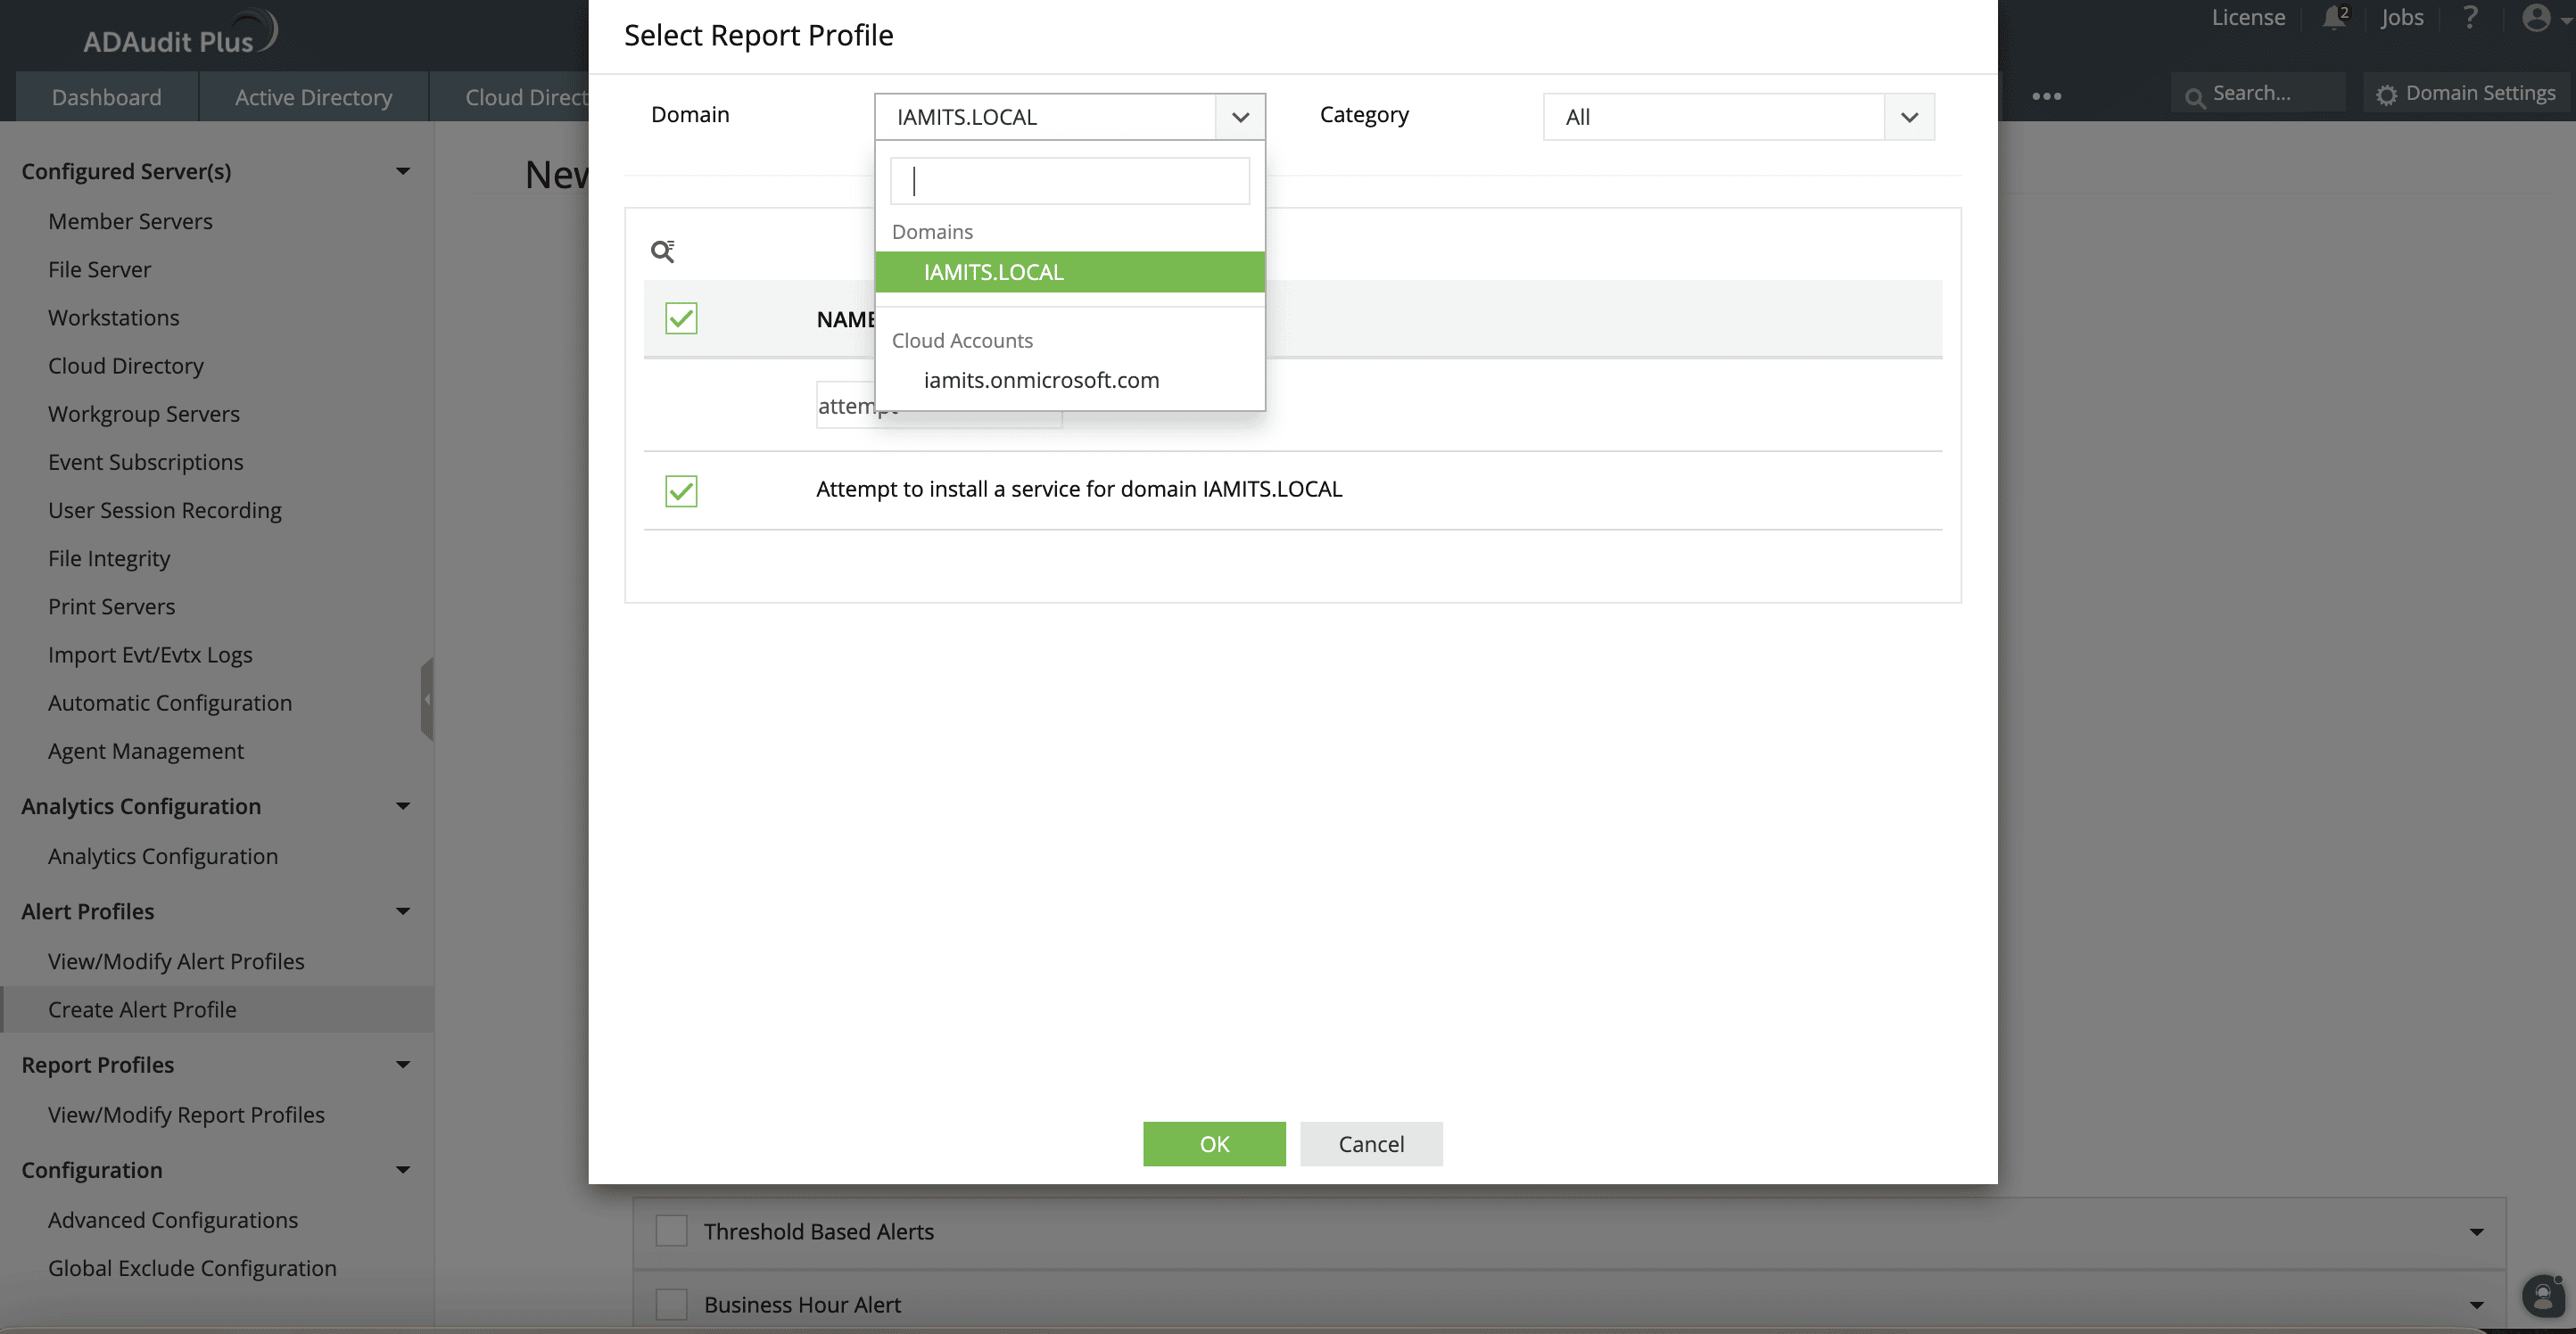The width and height of the screenshot is (2576, 1334).
Task: Click the advanced search magnifier icon
Action: [x=662, y=251]
